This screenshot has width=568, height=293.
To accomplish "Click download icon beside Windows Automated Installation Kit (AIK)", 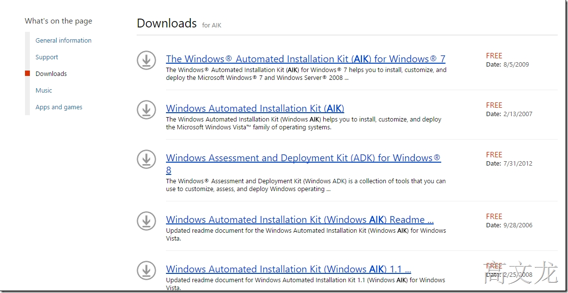I will tap(146, 110).
